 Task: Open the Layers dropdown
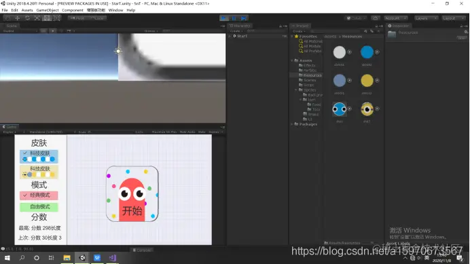pos(426,18)
